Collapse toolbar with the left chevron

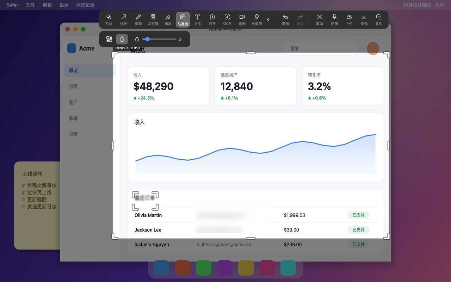tap(268, 20)
